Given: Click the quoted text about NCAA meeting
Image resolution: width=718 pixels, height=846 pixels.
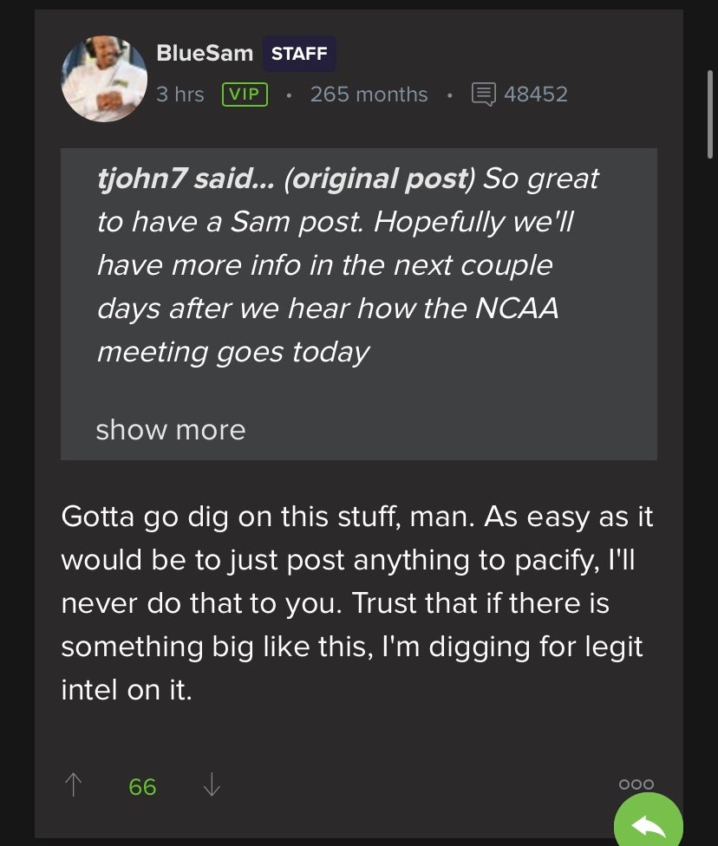Looking at the screenshot, I should 328,309.
